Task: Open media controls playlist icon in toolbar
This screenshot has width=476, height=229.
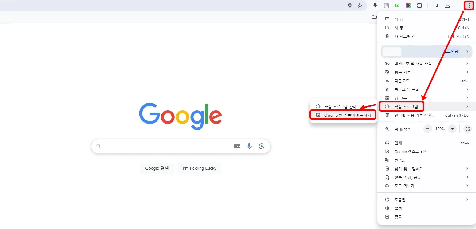Action: 436,5
